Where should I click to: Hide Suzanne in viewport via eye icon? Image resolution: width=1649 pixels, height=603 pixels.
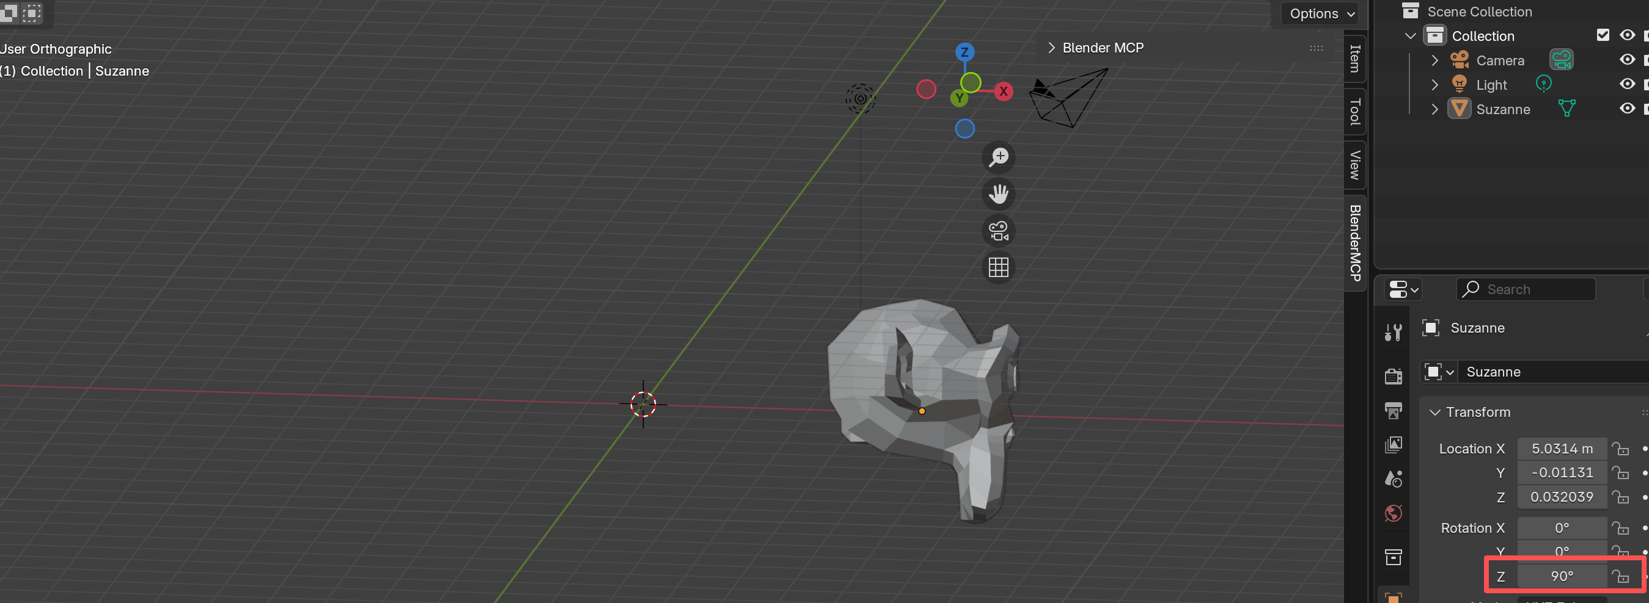point(1626,109)
